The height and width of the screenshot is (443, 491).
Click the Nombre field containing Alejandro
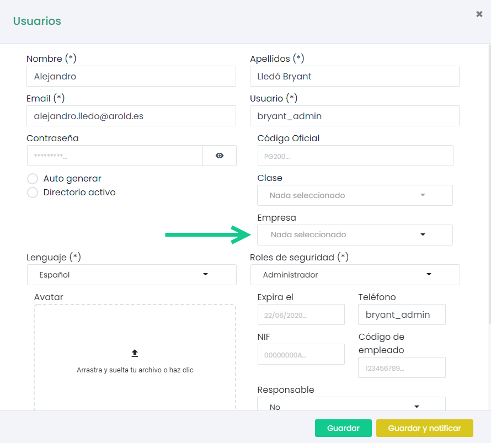tap(131, 76)
